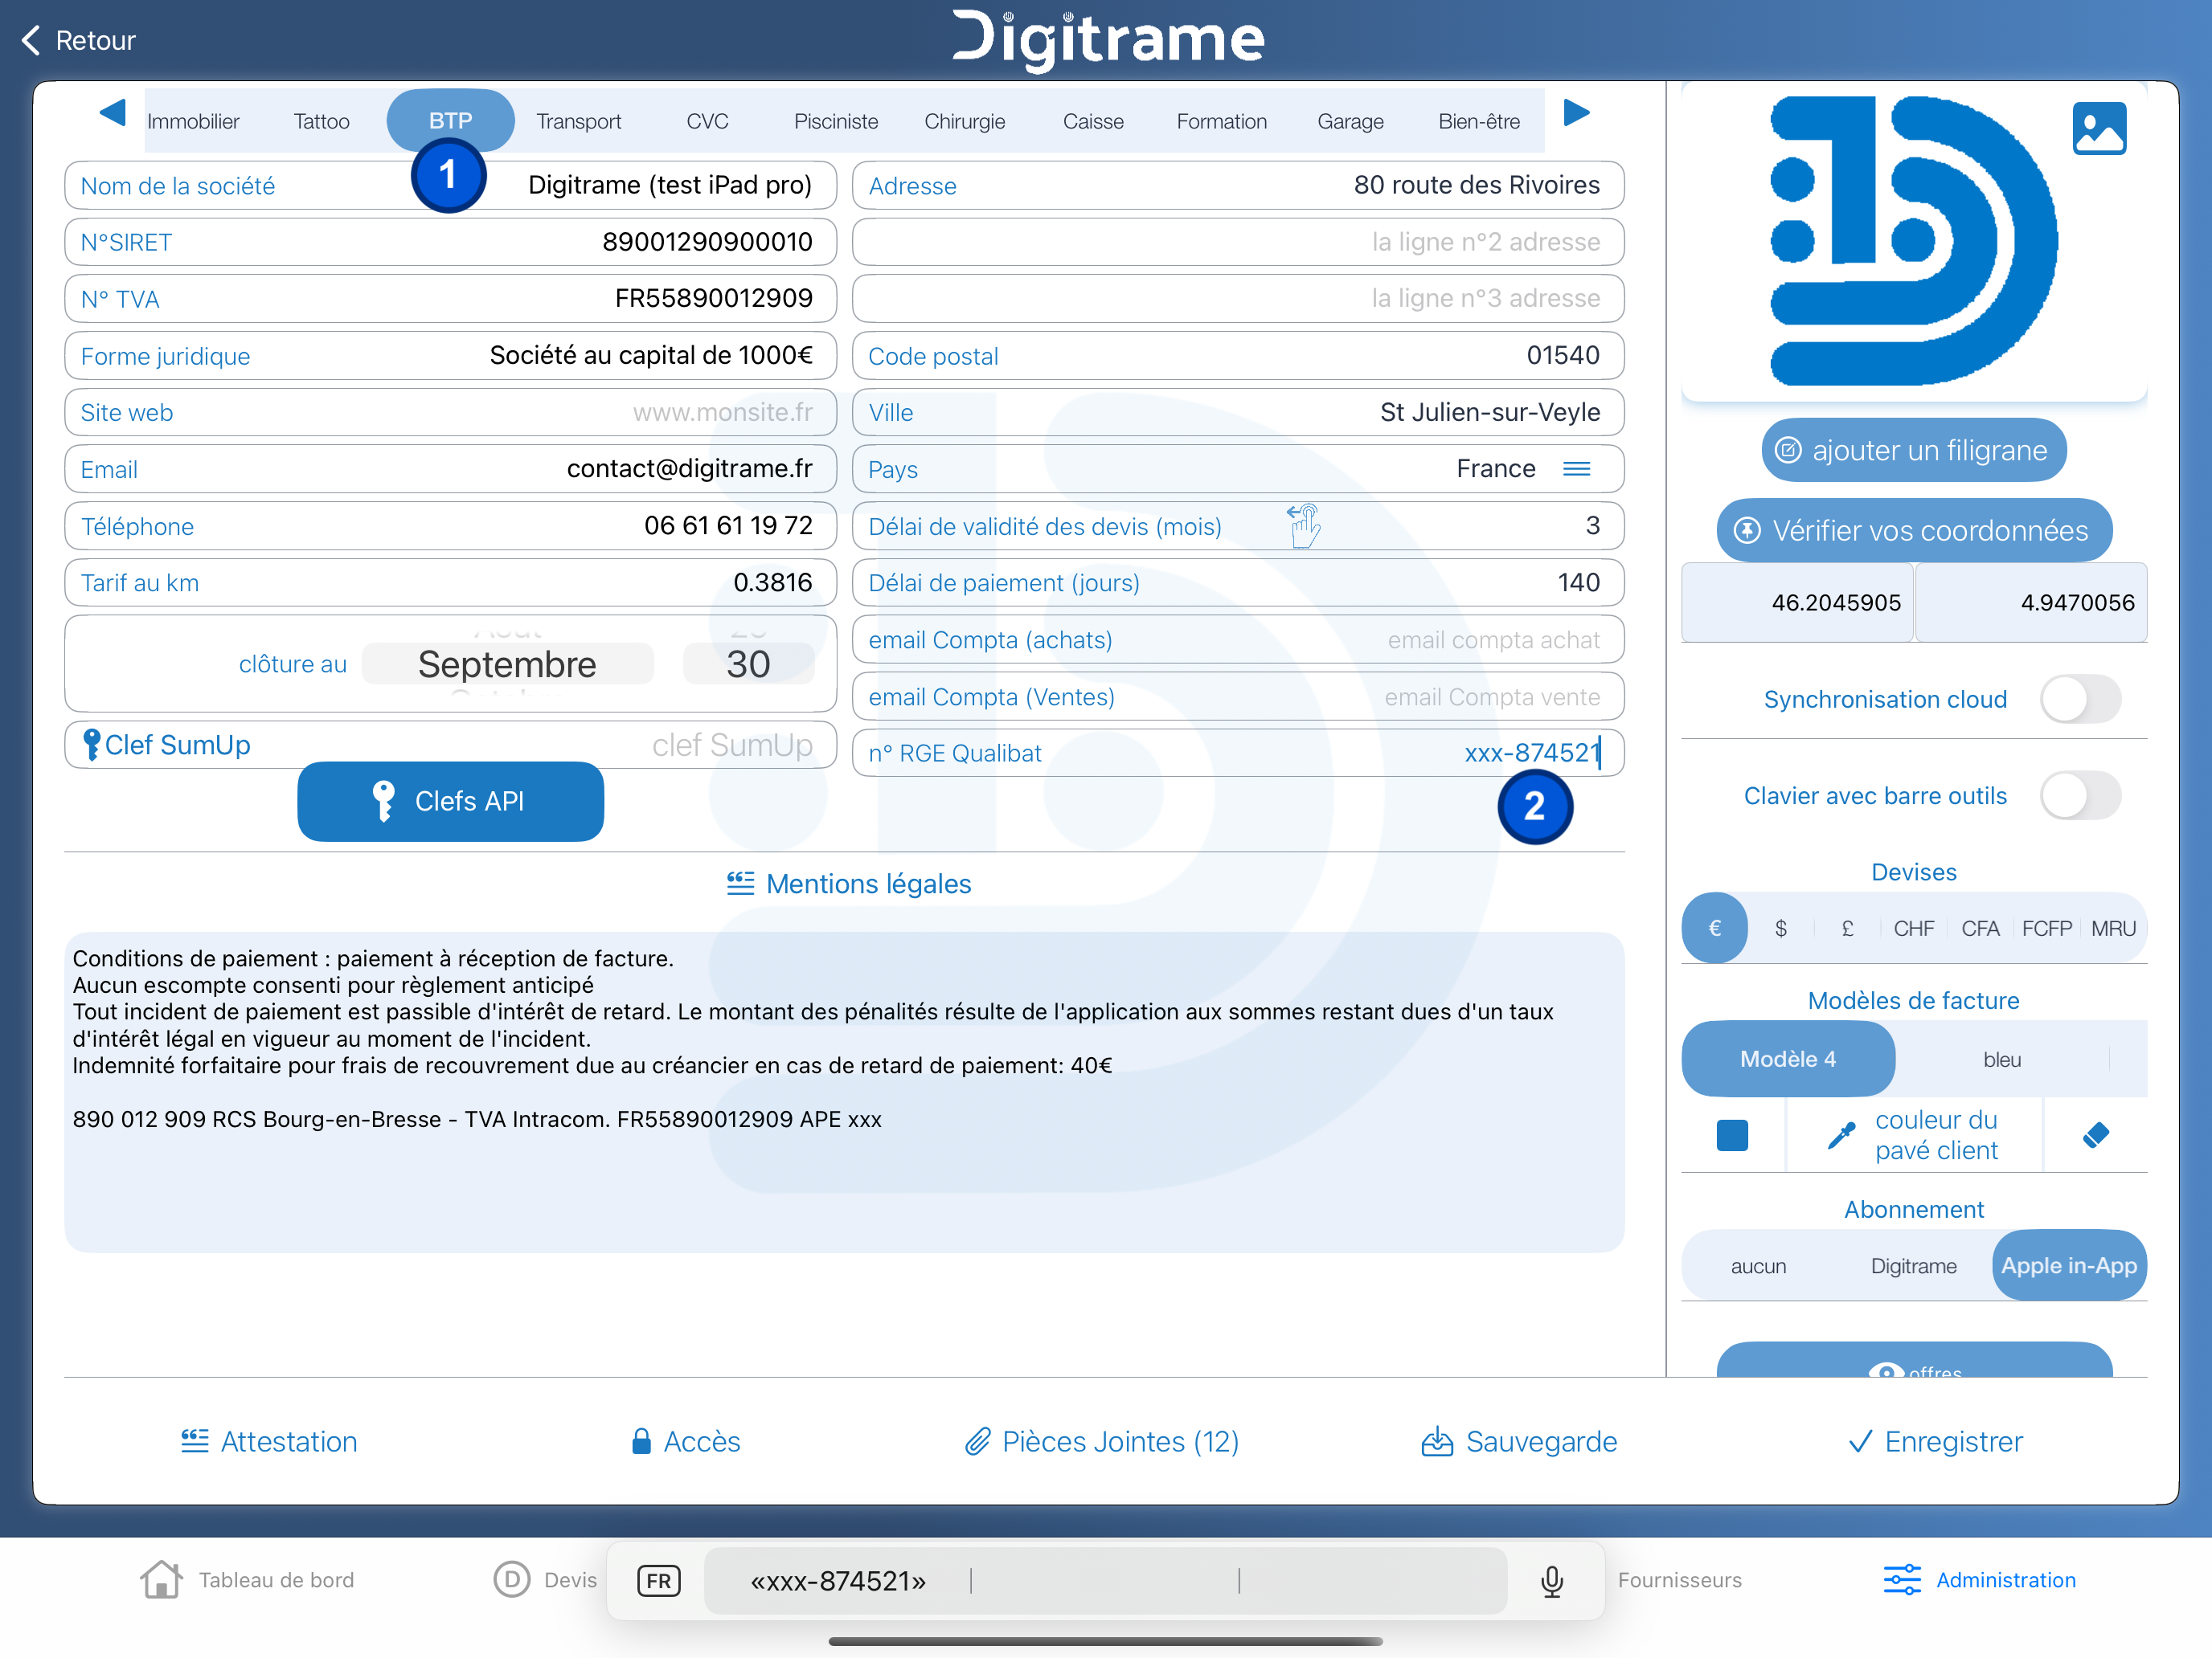Select the Immobilier sector tab

(x=193, y=121)
